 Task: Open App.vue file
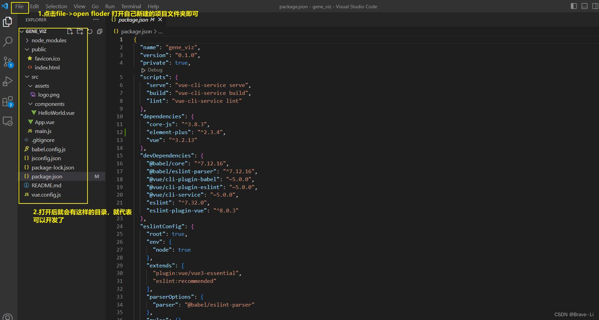pos(44,122)
